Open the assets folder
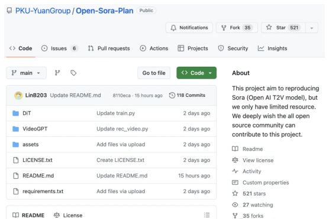 (31, 145)
